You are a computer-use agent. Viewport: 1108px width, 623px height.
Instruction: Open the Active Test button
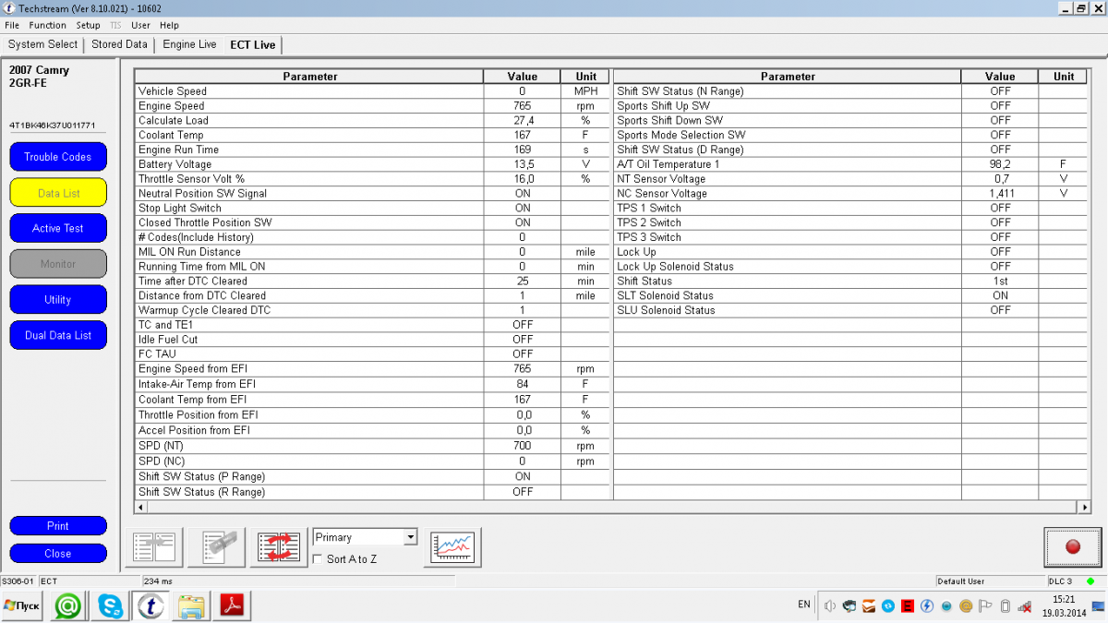[58, 228]
